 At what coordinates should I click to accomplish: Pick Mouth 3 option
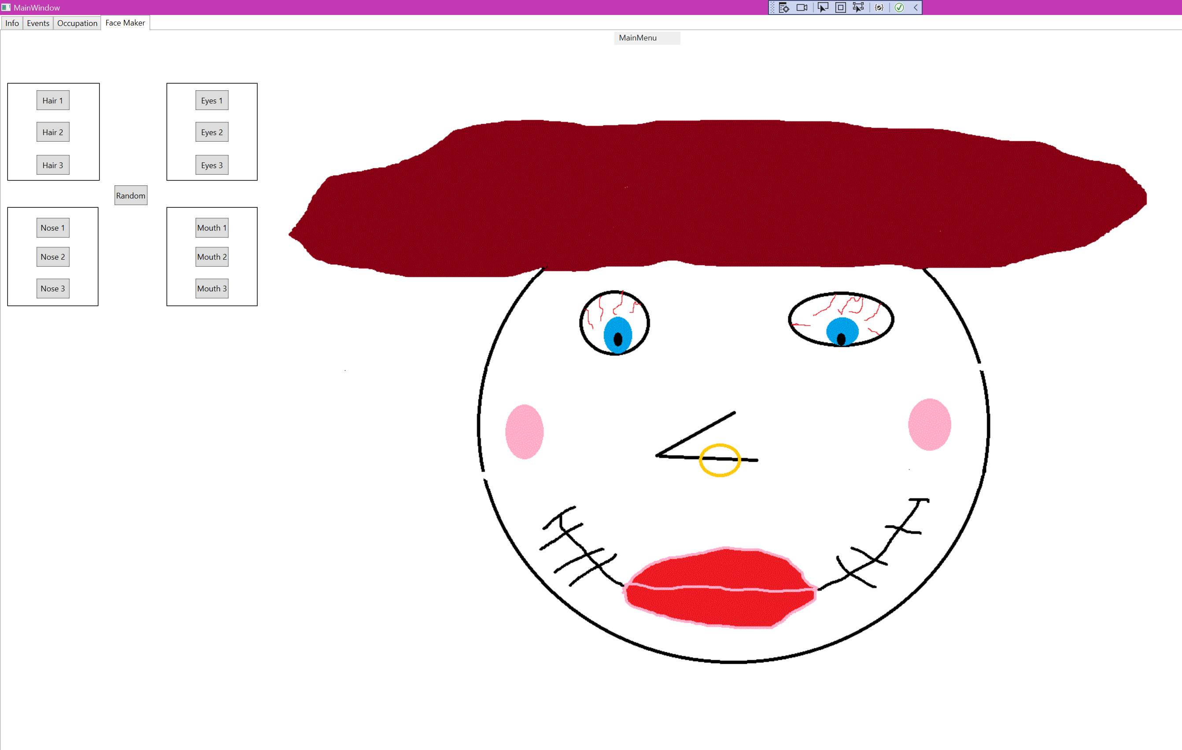tap(211, 288)
